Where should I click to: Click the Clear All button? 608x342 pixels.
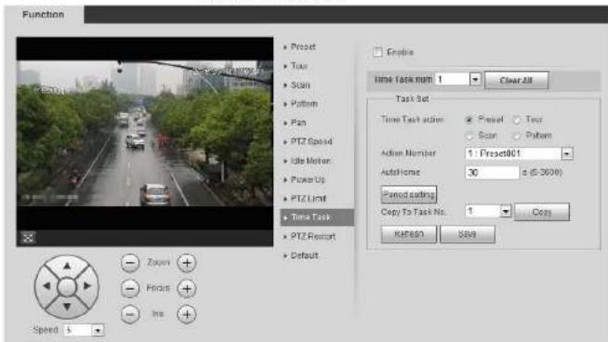click(x=517, y=80)
